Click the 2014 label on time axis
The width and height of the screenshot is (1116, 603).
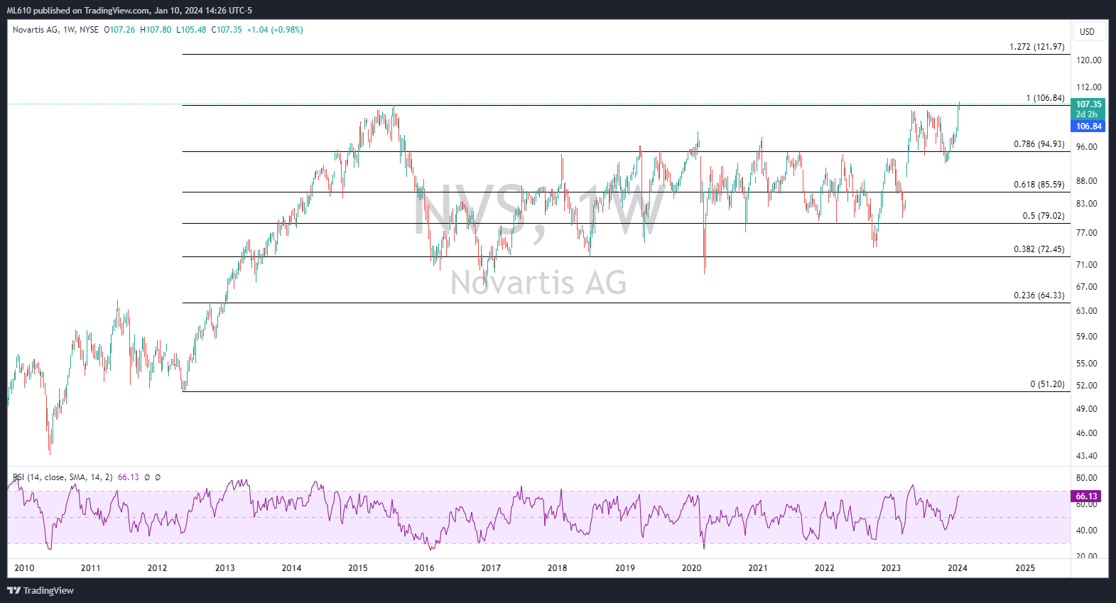[x=292, y=568]
